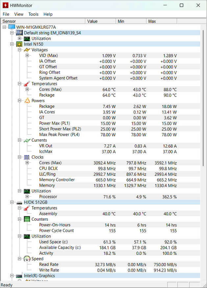Click the Intel N150 CPU chip icon
Screen dimensions: 207x288
19,44
